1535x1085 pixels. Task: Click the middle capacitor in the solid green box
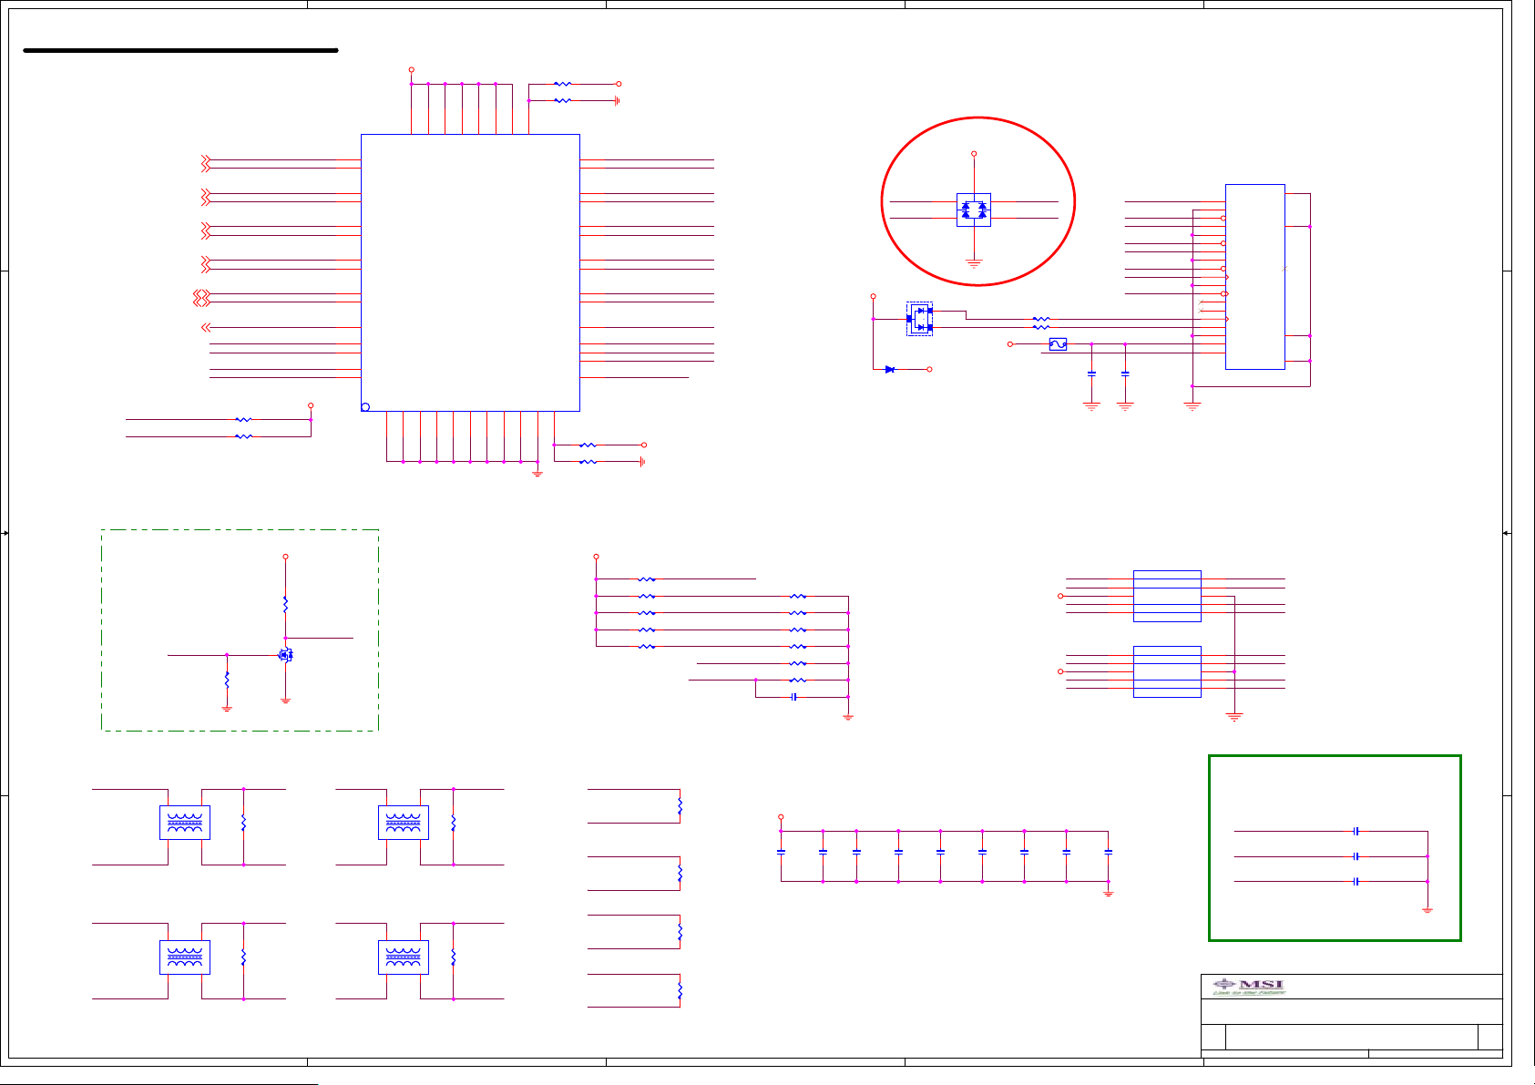(x=1356, y=856)
